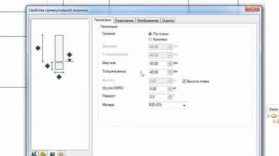The height and width of the screenshot is (156, 279).
Task: Click the dialog title Свойства прямоугольной колонны
Action: 58,10
